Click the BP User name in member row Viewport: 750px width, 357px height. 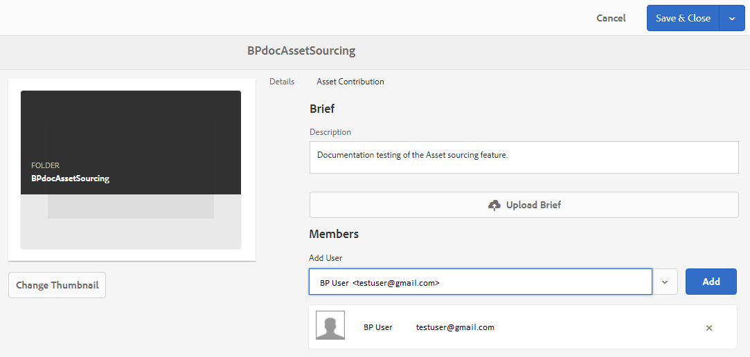coord(378,327)
